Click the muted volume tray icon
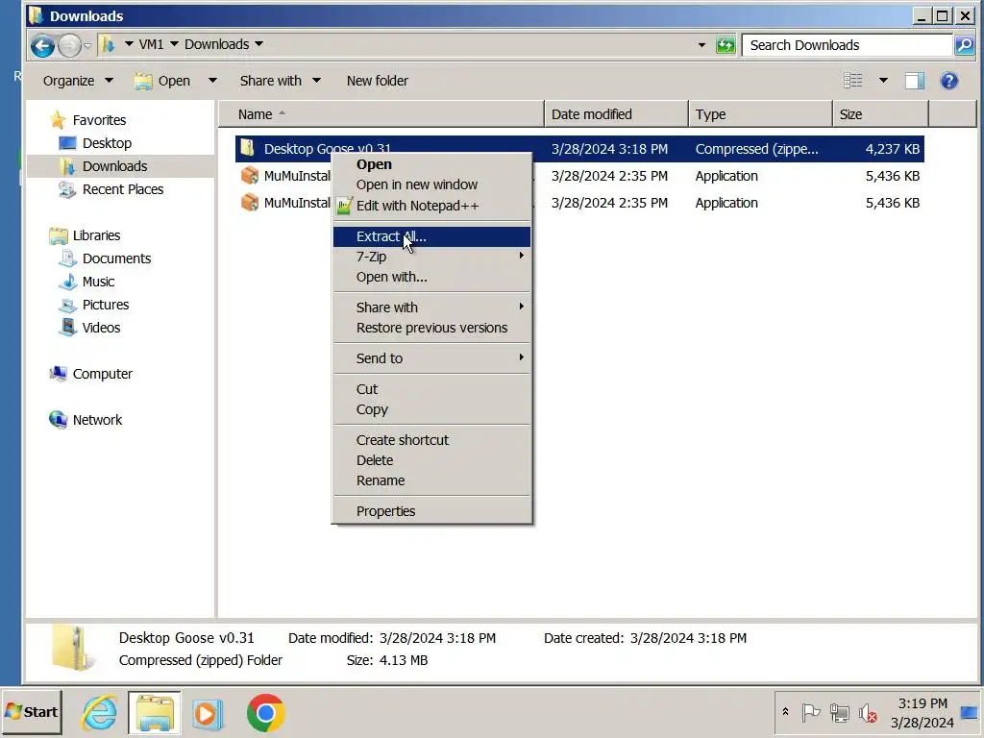The height and width of the screenshot is (738, 984). coord(868,712)
